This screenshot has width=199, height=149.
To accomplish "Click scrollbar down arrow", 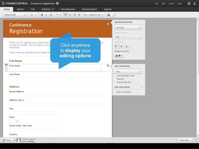I will coord(198,136).
